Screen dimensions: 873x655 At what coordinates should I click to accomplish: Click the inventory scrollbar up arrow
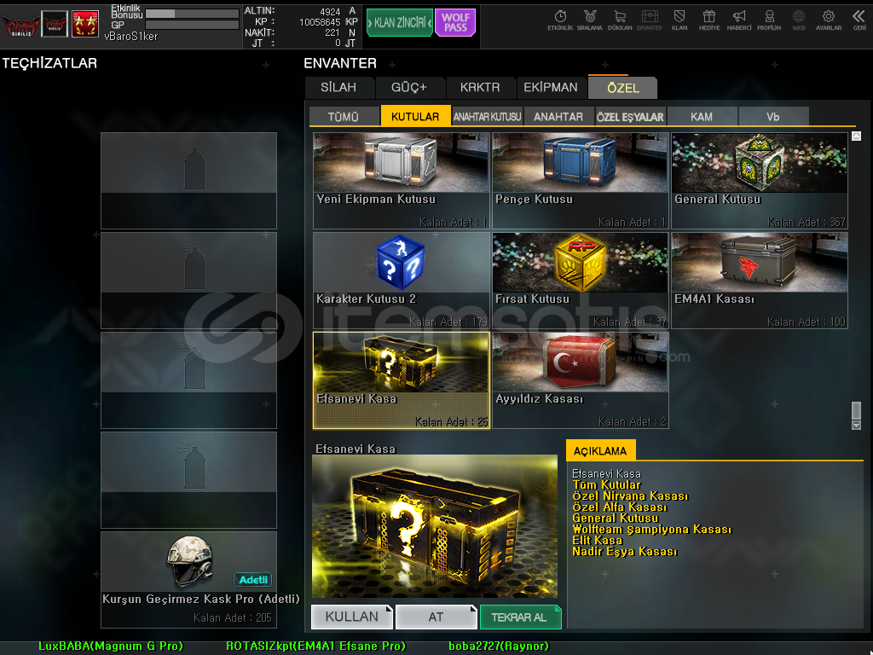pyautogui.click(x=856, y=136)
